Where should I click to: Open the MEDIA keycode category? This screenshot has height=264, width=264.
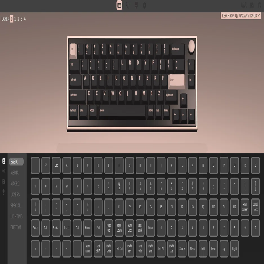15,173
